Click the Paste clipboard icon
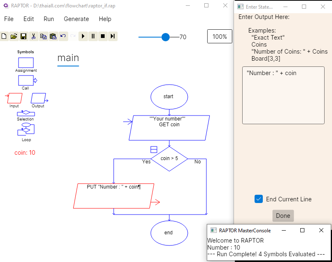This screenshot has height=262, width=332. (x=53, y=36)
